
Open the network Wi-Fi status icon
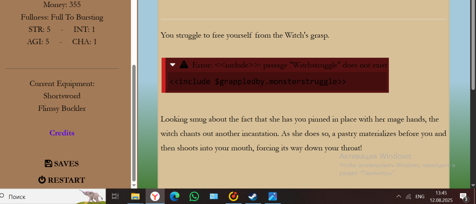coord(409,196)
